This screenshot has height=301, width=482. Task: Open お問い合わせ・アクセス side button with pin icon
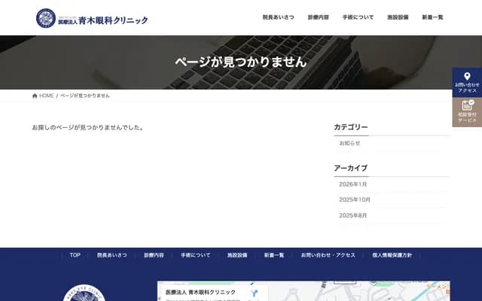click(467, 82)
